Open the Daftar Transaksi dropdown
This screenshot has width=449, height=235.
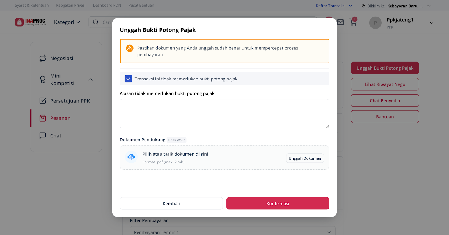[x=334, y=6]
